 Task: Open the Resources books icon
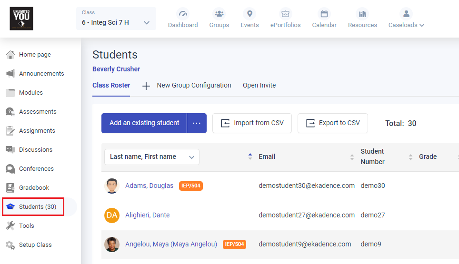point(362,14)
